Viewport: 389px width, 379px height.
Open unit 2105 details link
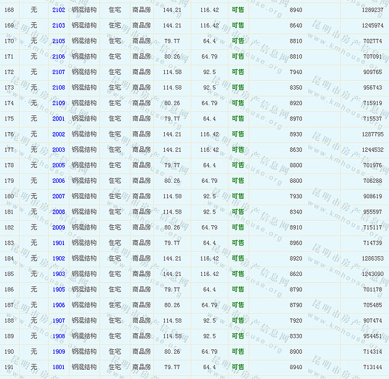click(x=59, y=41)
